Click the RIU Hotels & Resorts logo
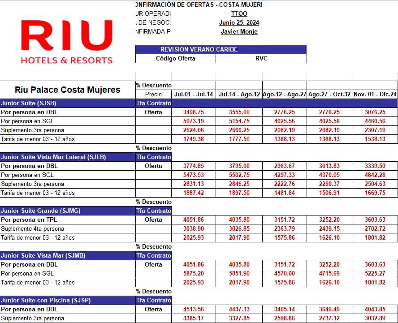Viewport: 398px width, 323px height. coord(67,42)
